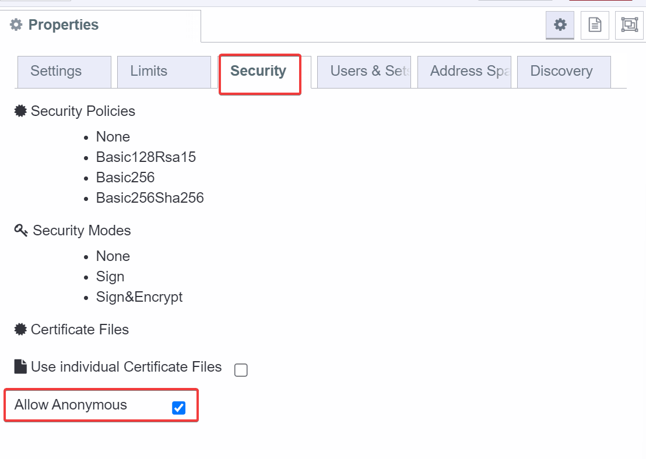Image resolution: width=646 pixels, height=459 pixels.
Task: Open the Limits tab
Action: tap(149, 71)
